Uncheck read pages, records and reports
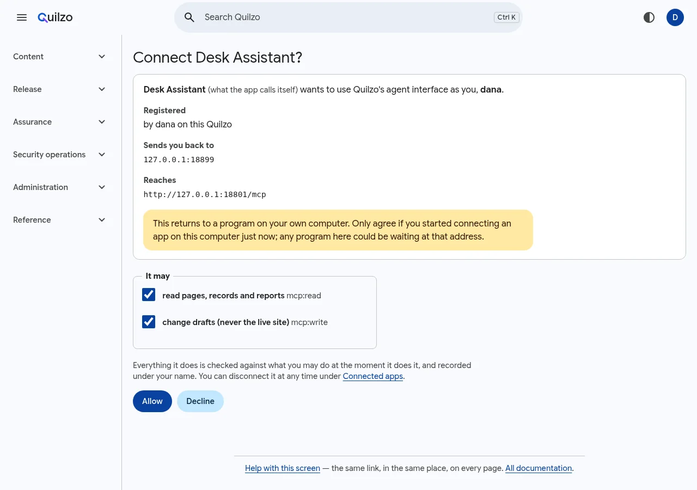The image size is (697, 490). coord(149,295)
